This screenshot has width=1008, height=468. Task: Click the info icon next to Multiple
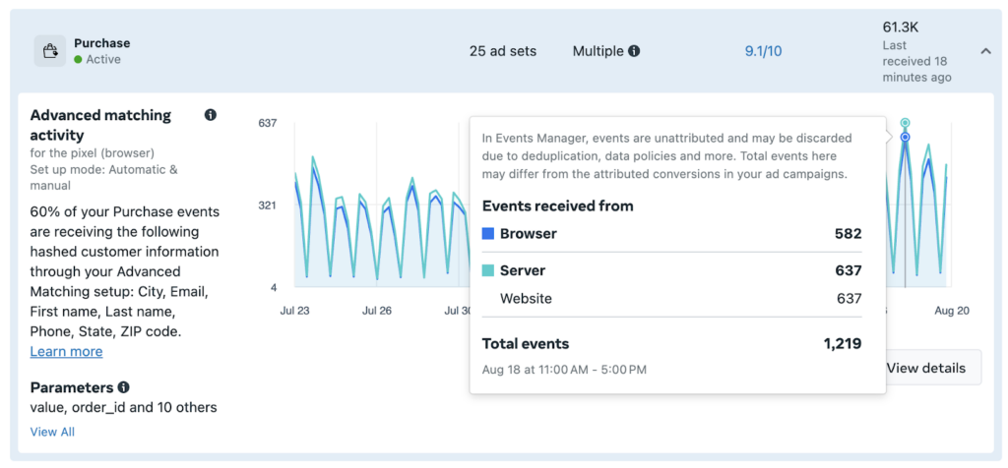click(x=634, y=51)
